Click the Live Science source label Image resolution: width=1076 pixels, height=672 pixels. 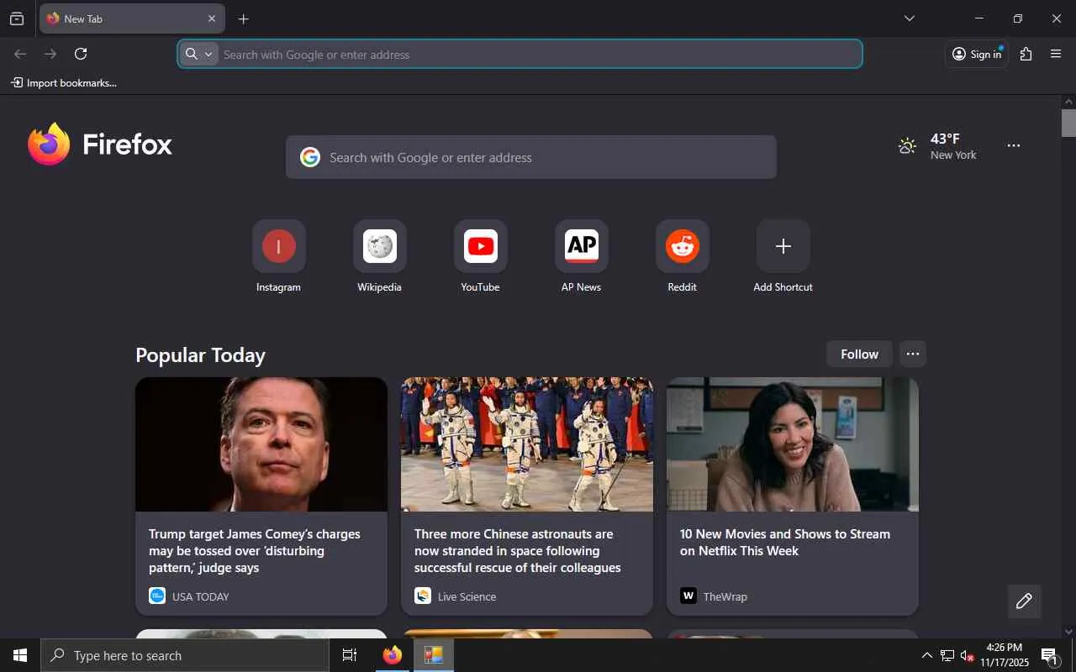467,596
